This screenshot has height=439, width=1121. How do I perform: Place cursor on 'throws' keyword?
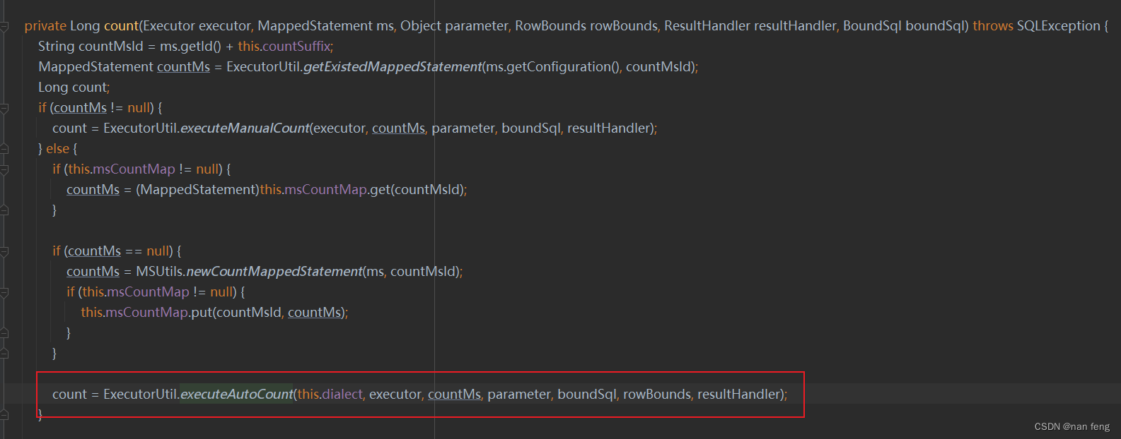click(993, 25)
